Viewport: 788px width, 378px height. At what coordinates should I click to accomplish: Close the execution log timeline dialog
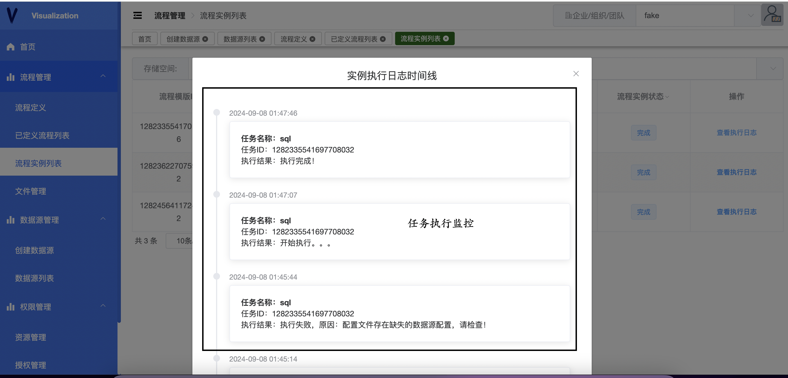click(x=576, y=74)
